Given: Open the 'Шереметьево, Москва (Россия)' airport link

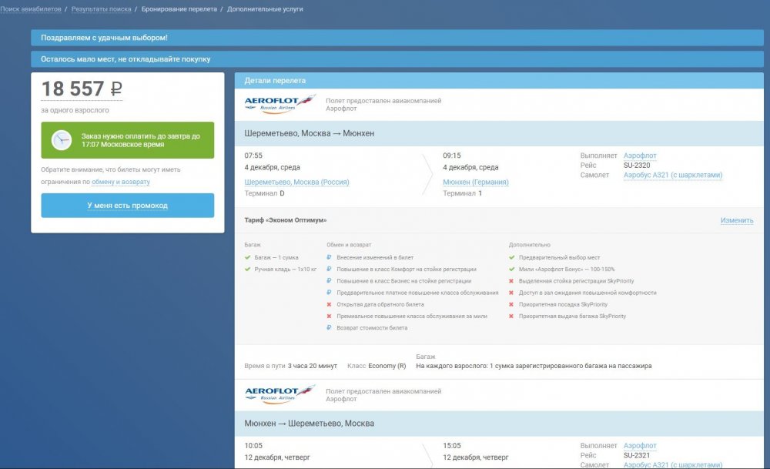Looking at the screenshot, I should [296, 182].
